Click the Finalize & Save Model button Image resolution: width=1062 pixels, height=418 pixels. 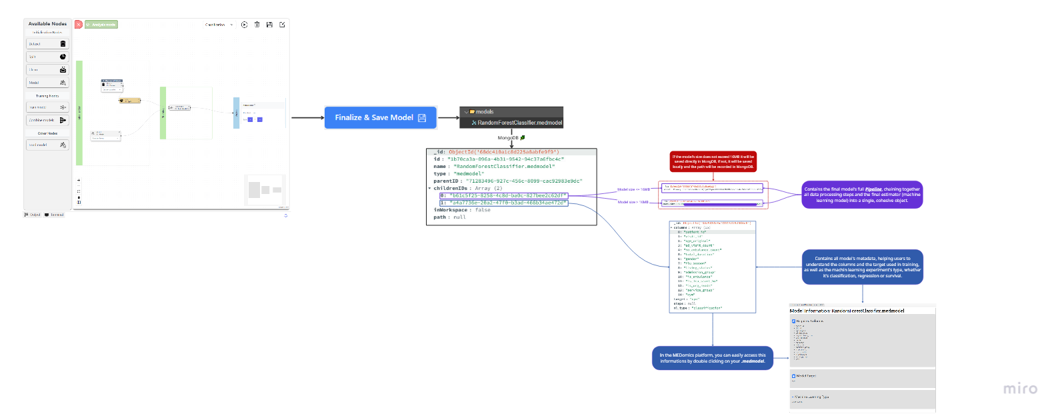(380, 117)
